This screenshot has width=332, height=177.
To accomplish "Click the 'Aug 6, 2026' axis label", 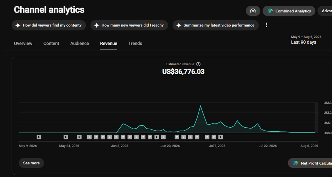I will (x=309, y=146).
